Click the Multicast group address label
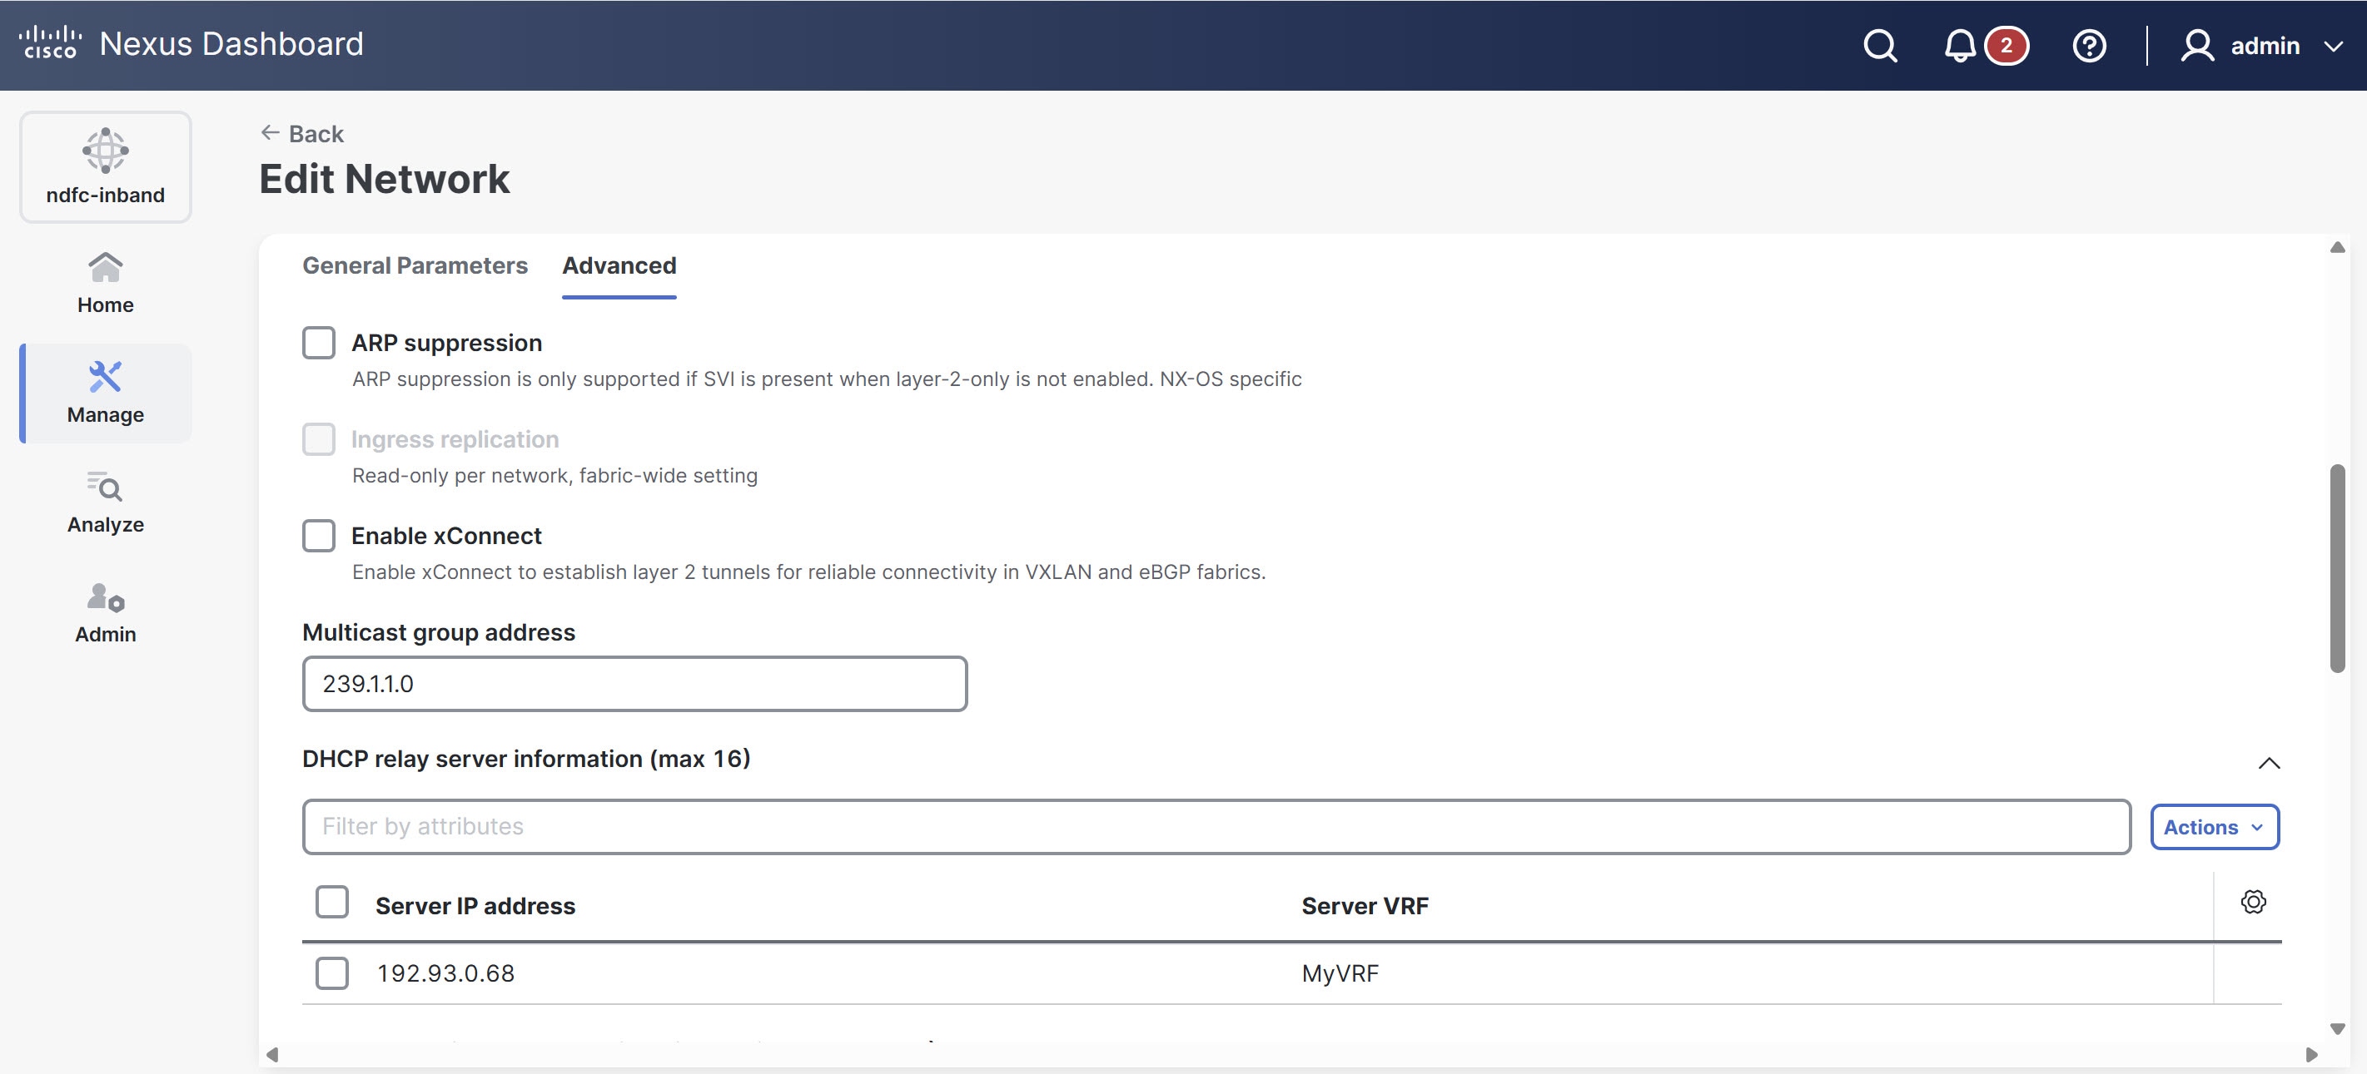This screenshot has width=2367, height=1074. click(440, 632)
